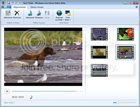Click the music note below the preview
Screen dimensions: 140x107
point(31,97)
